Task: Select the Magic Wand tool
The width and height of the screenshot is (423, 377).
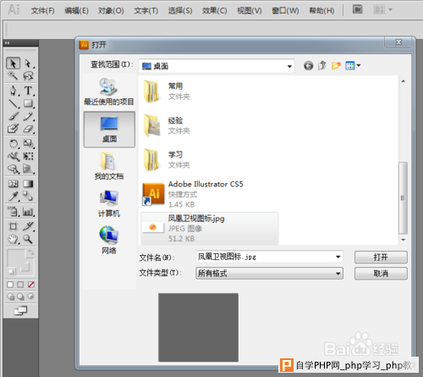Action: [13, 75]
